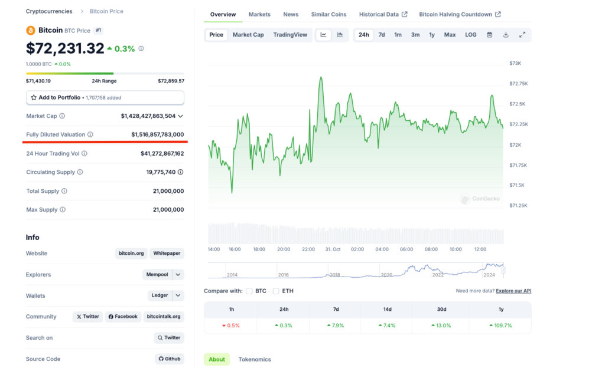Screen dimensions: 605x368
Task: Show the TradingView chart
Action: (x=290, y=35)
